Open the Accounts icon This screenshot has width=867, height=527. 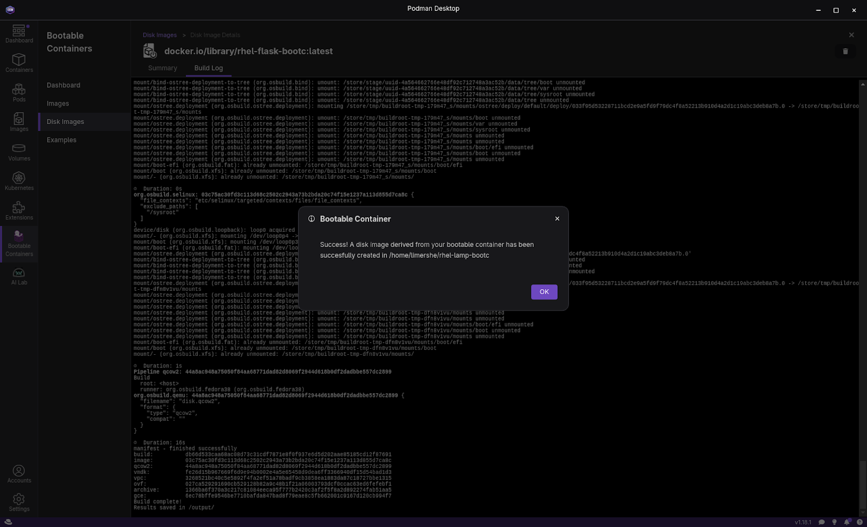(19, 474)
